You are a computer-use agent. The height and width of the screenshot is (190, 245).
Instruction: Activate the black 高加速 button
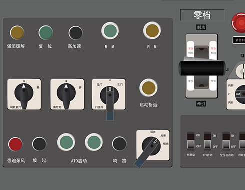click(x=76, y=33)
